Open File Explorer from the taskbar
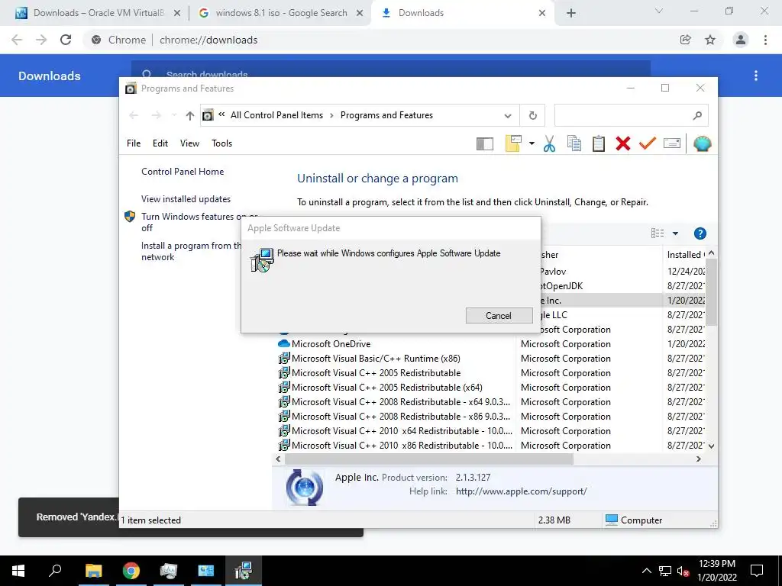The image size is (782, 586). pos(93,571)
